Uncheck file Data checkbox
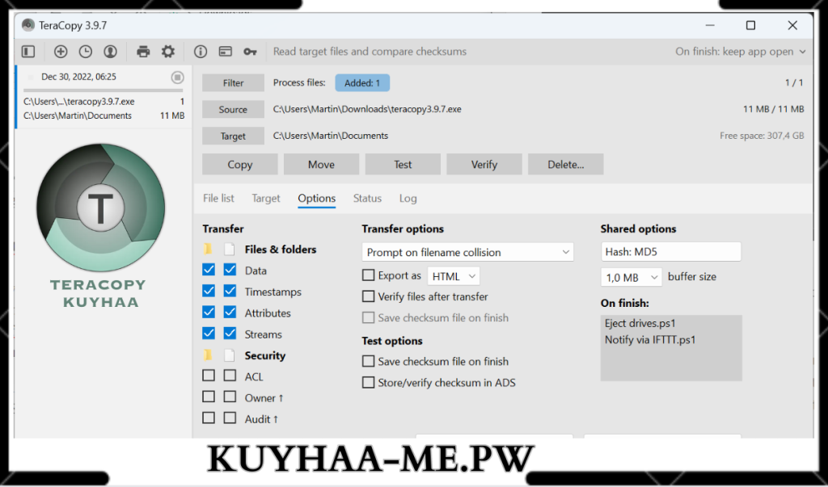Viewport: 828px width, 487px height. tap(230, 270)
